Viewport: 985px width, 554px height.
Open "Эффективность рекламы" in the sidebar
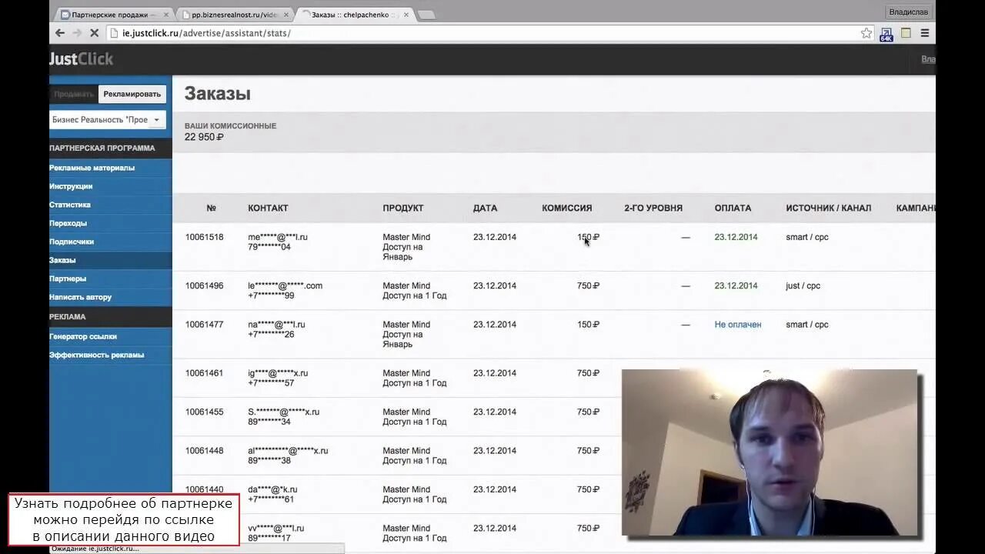click(96, 355)
